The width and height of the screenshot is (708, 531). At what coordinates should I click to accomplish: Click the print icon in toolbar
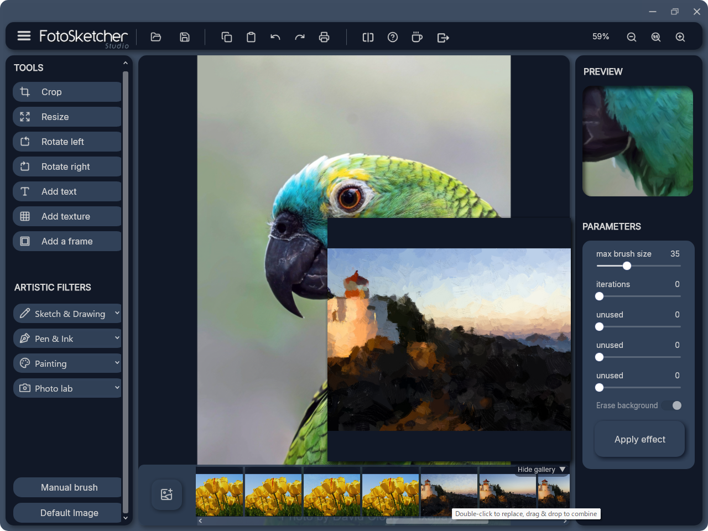(x=324, y=37)
